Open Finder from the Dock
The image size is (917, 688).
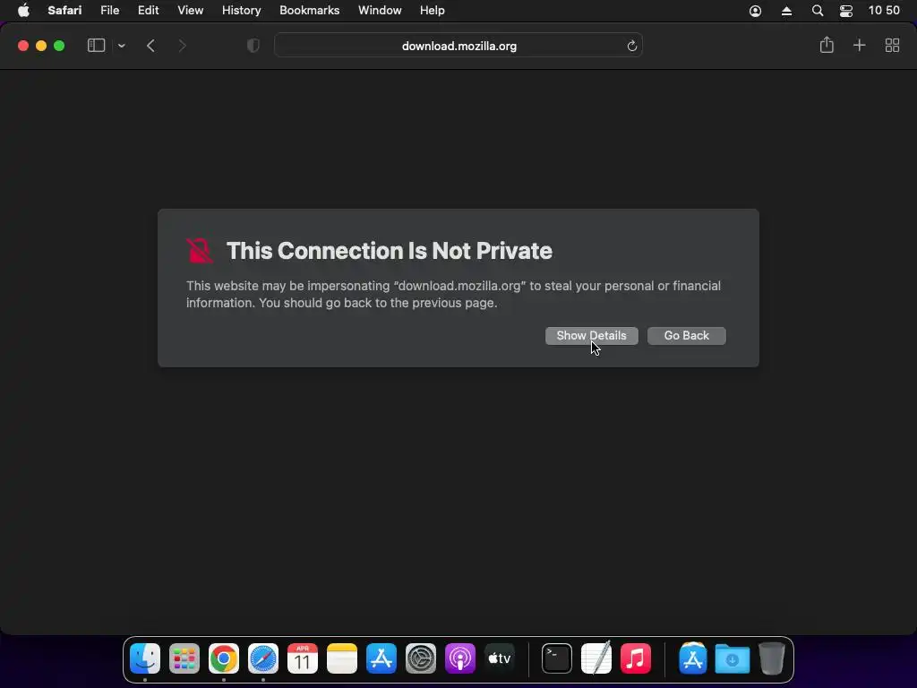pyautogui.click(x=145, y=658)
